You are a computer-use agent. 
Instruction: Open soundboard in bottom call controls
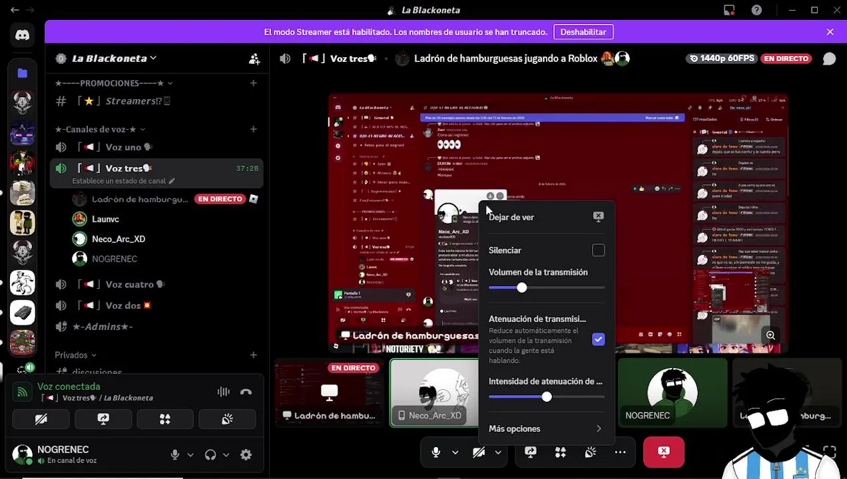[x=591, y=452]
